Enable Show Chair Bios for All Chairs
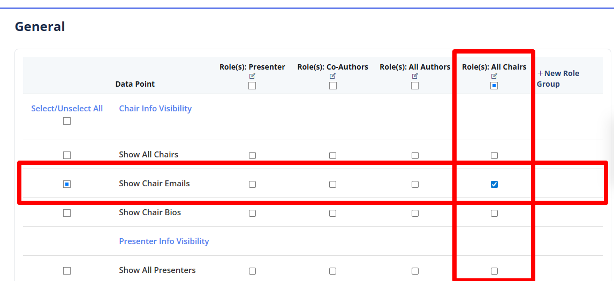 494,214
